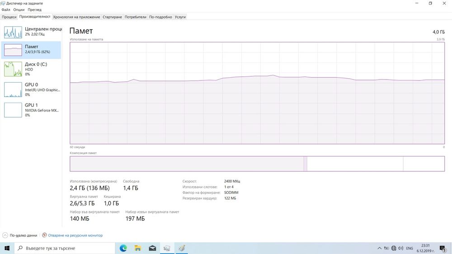The height and width of the screenshot is (254, 452).
Task: Open the notification center icon
Action: click(443, 248)
